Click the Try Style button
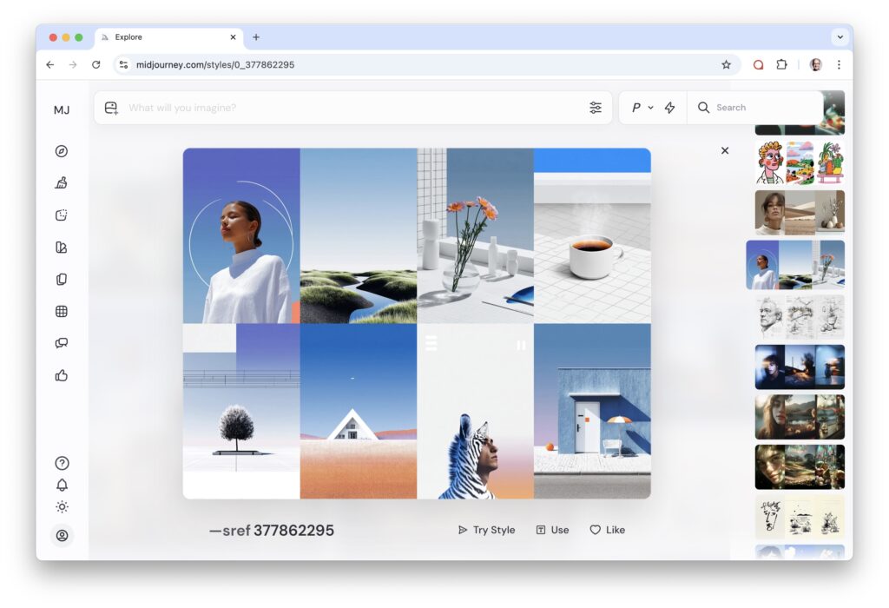The width and height of the screenshot is (889, 608). [x=486, y=530]
